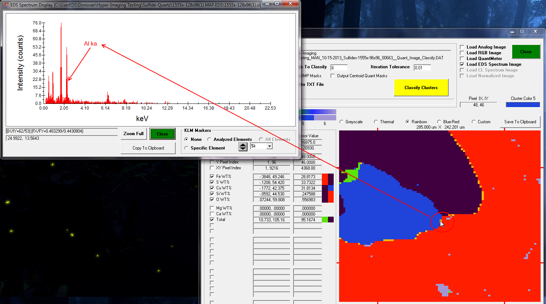Select the Analyzed Elements KLM marker option
The height and width of the screenshot is (304, 546).
(x=209, y=139)
